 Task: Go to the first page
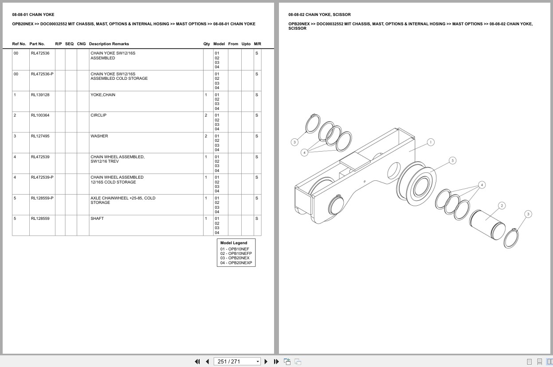[197, 362]
